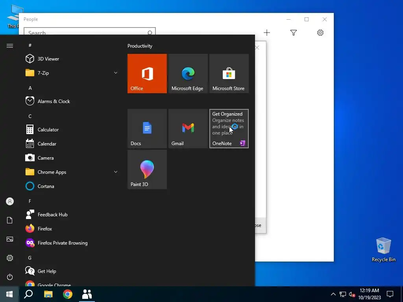Open the Chrome Apps folder entry
This screenshot has height=302, width=403.
point(72,172)
